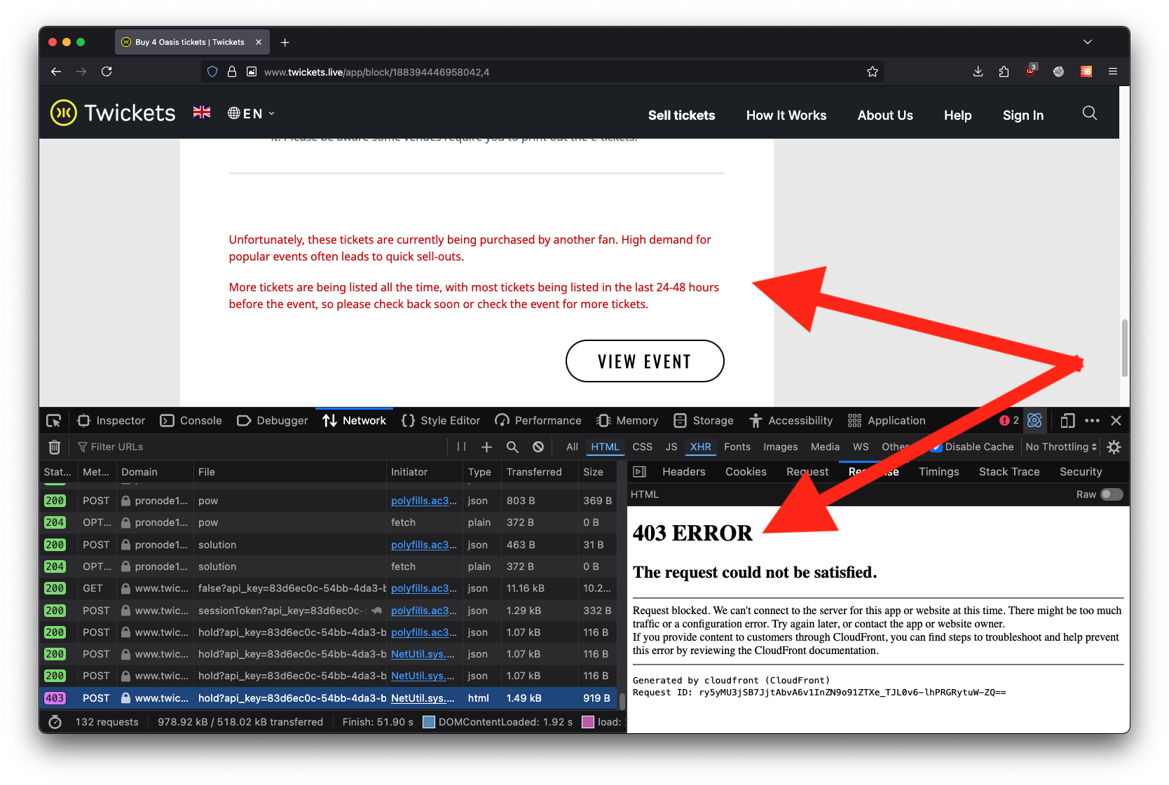Open tracking protection shield
This screenshot has height=785, width=1169.
pyautogui.click(x=212, y=71)
